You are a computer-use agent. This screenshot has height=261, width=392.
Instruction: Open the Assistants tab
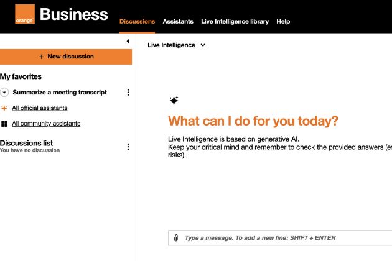[178, 22]
